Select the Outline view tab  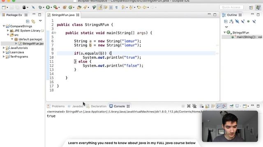coord(232,15)
